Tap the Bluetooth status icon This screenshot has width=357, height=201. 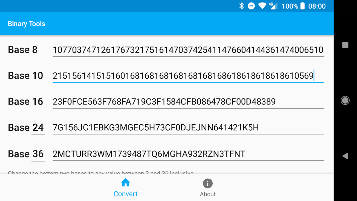[242, 6]
